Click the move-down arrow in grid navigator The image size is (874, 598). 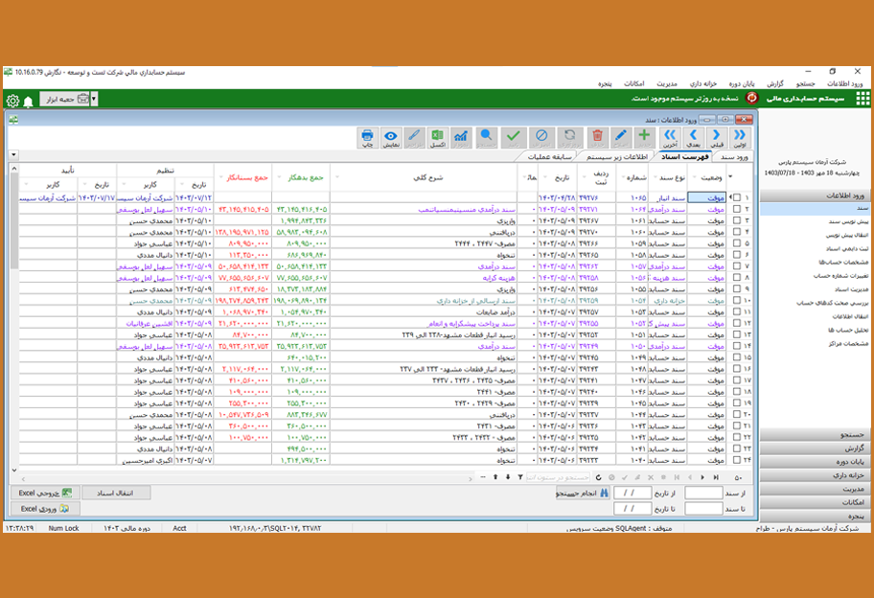tap(508, 477)
